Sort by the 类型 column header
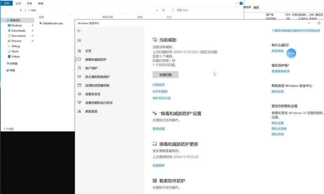Screen dimensions: 324x194 pyautogui.click(x=140, y=17)
